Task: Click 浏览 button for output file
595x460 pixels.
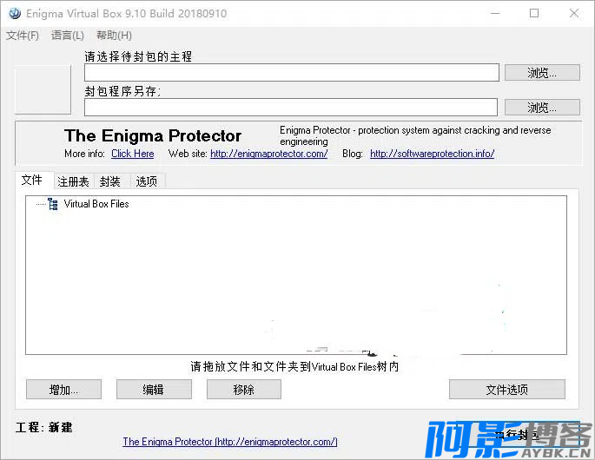Action: pos(542,108)
